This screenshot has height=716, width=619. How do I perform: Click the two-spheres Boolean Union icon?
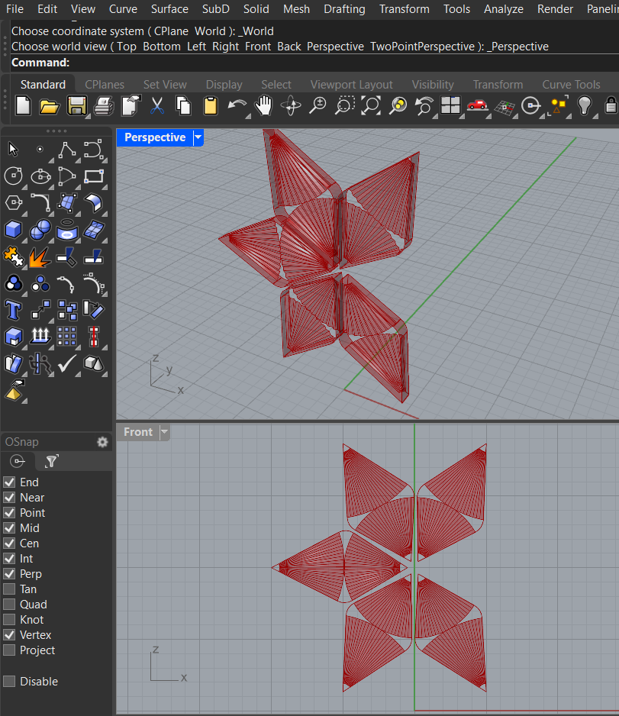click(x=40, y=230)
